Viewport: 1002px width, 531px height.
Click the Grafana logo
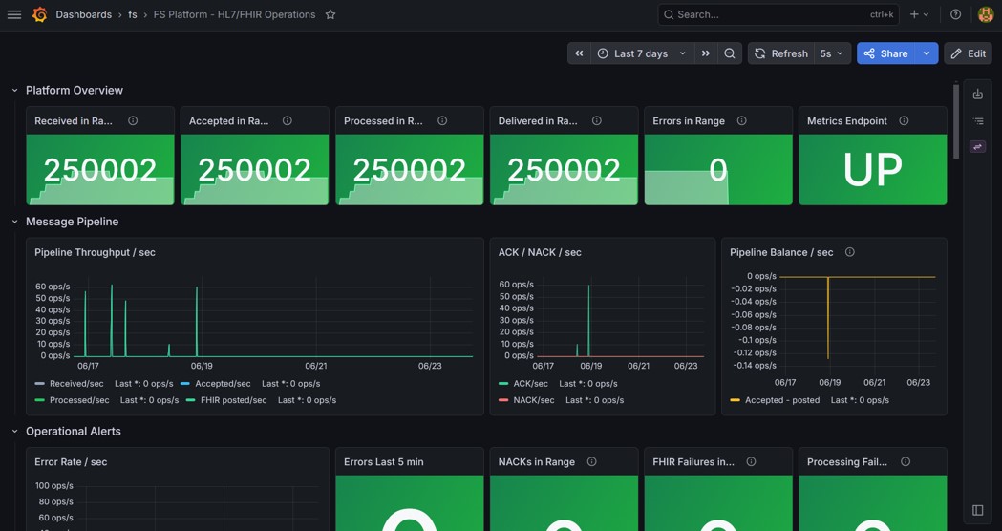39,14
